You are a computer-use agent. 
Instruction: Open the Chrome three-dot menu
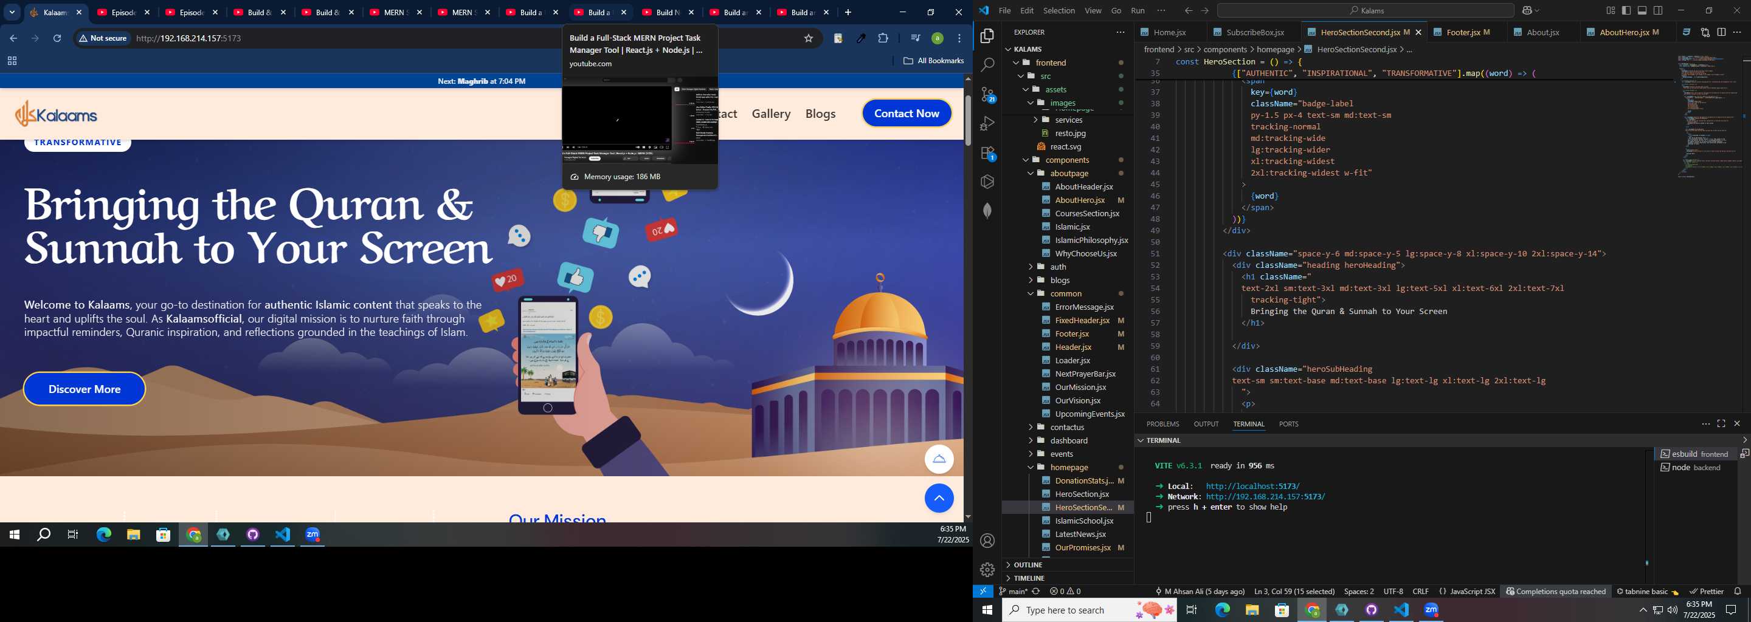pos(959,38)
